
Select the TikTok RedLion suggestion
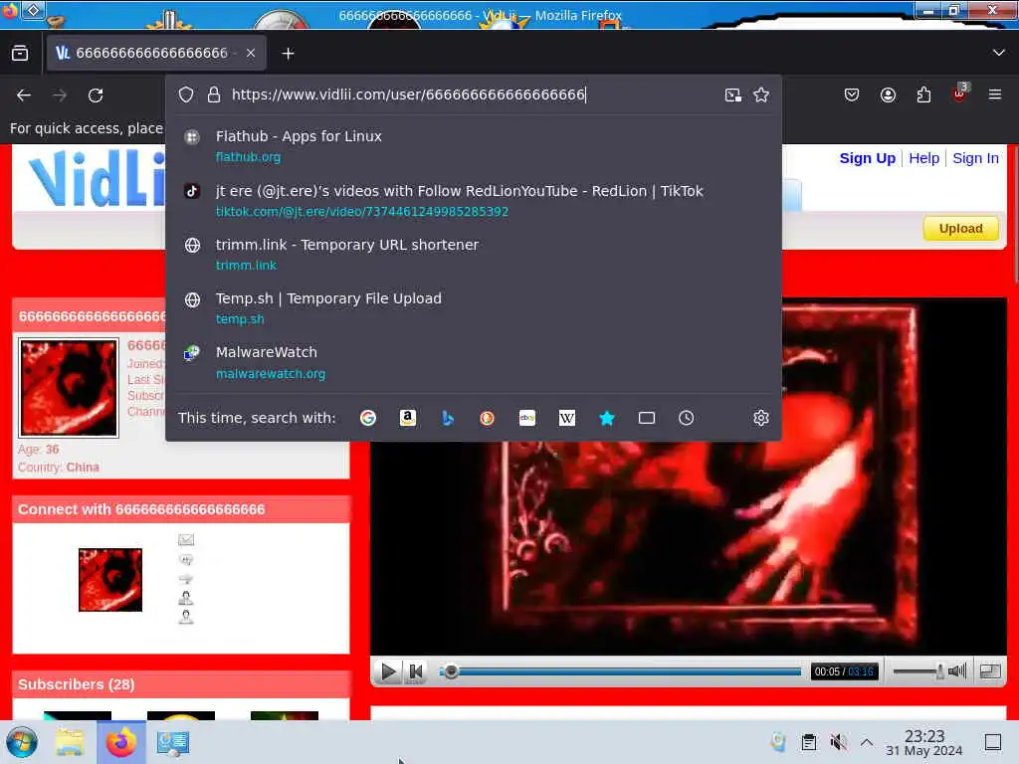click(x=473, y=200)
